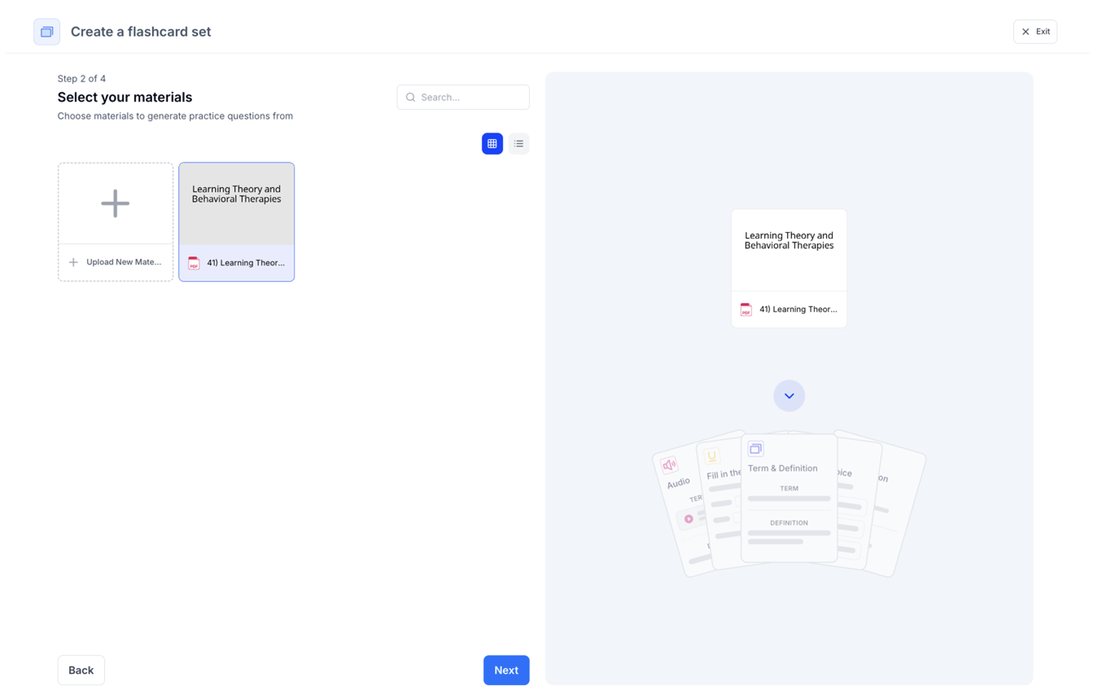Click the Term & Definition label
Image resolution: width=1097 pixels, height=693 pixels.
tap(783, 469)
